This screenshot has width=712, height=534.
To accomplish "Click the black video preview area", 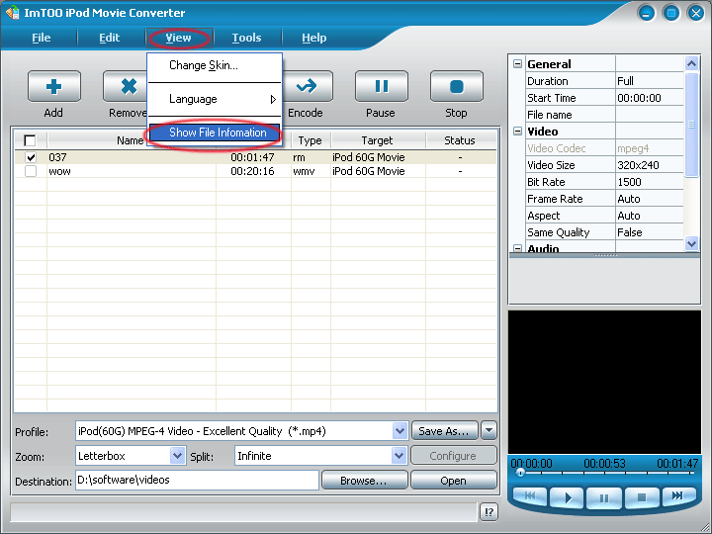I will [604, 382].
